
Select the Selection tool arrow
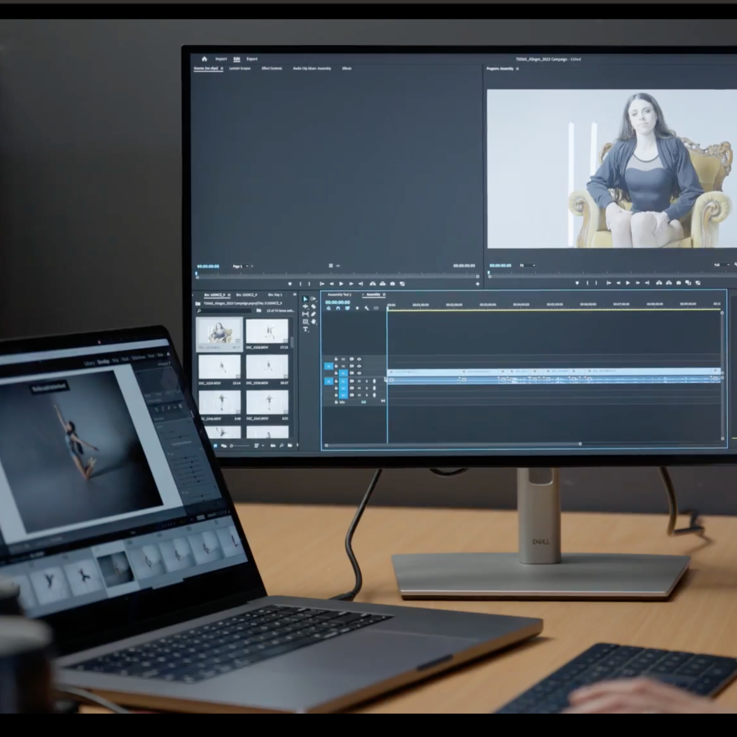(x=305, y=299)
